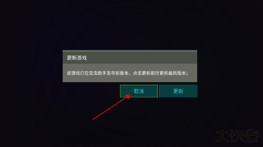Dismiss update prompt via green-outlined 取消
This screenshot has width=263, height=147.
(x=139, y=91)
